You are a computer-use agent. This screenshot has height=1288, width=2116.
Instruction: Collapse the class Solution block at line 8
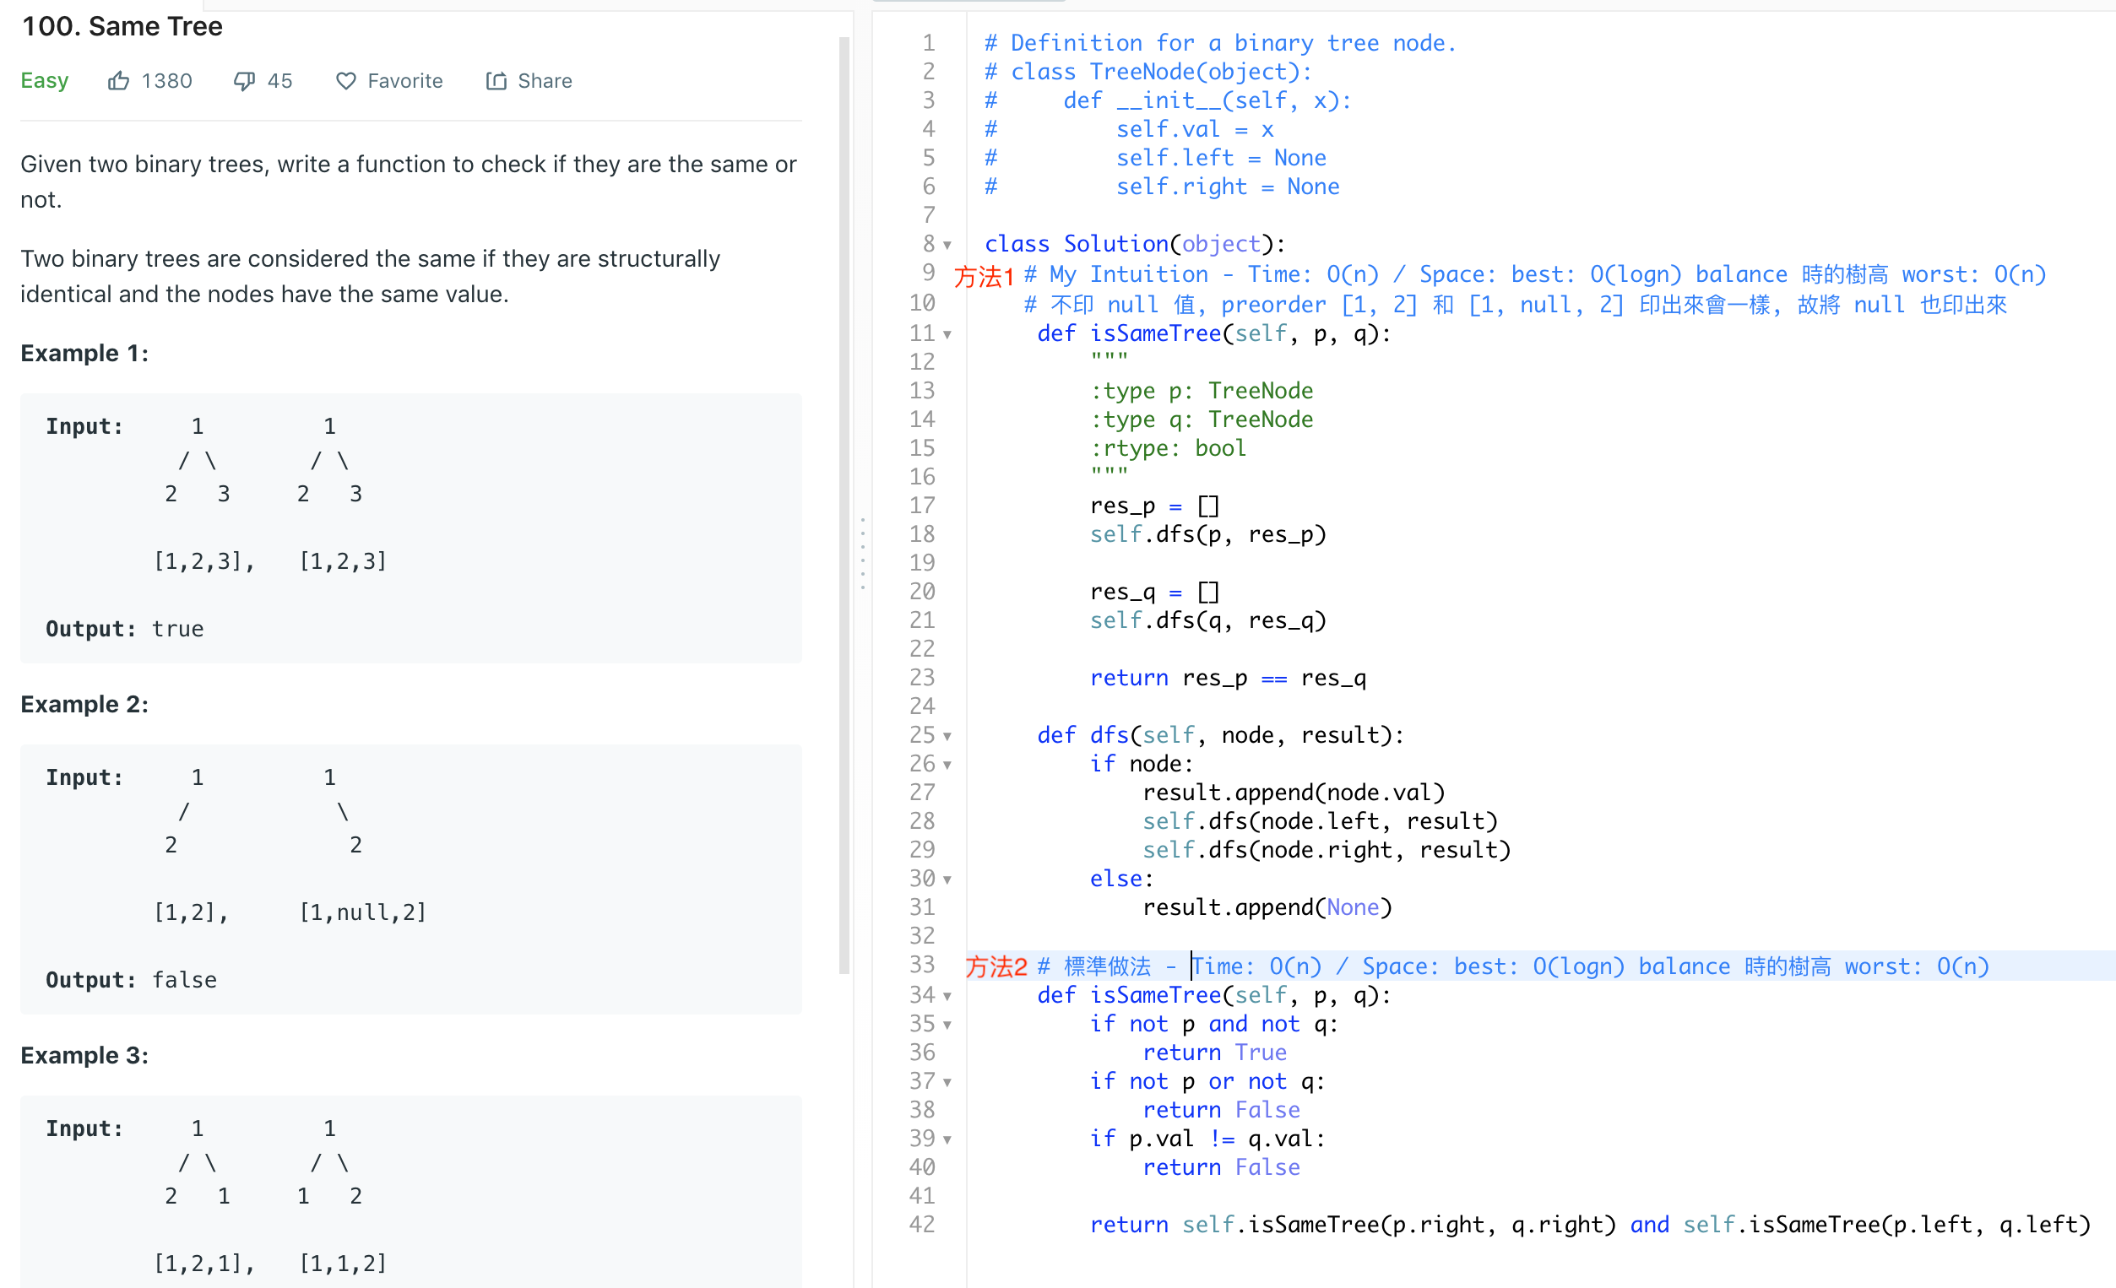[948, 244]
